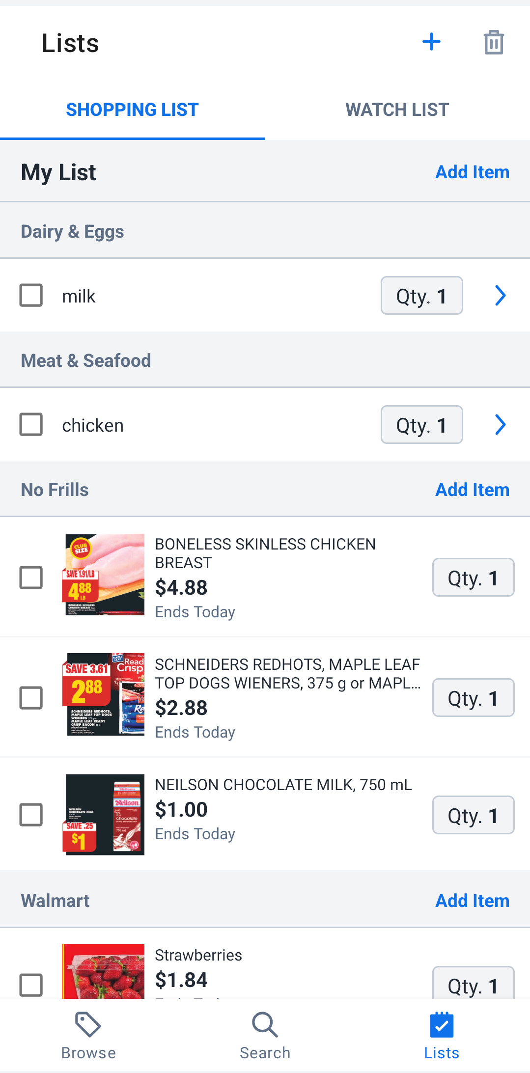Viewport: 530px width, 1073px height.
Task: Open quantity selector for milk
Action: coord(422,295)
